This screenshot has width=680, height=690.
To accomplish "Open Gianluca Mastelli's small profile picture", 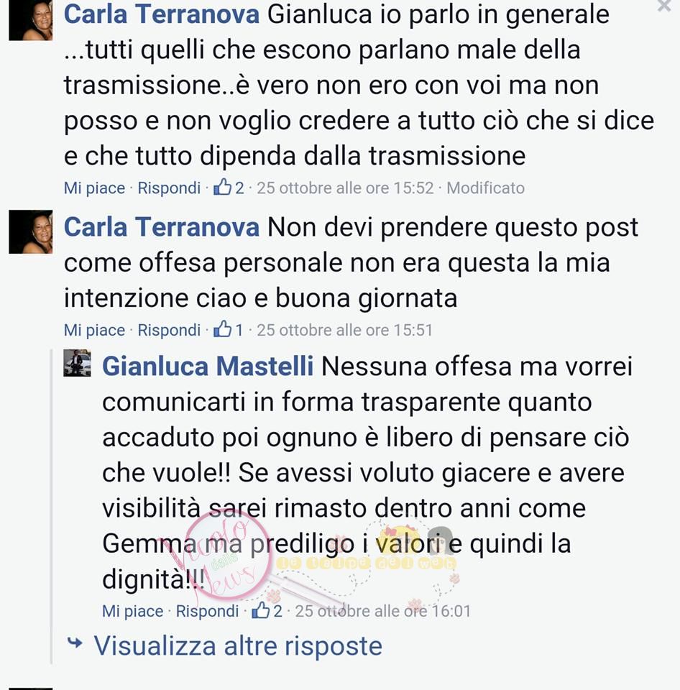I will [x=77, y=363].
